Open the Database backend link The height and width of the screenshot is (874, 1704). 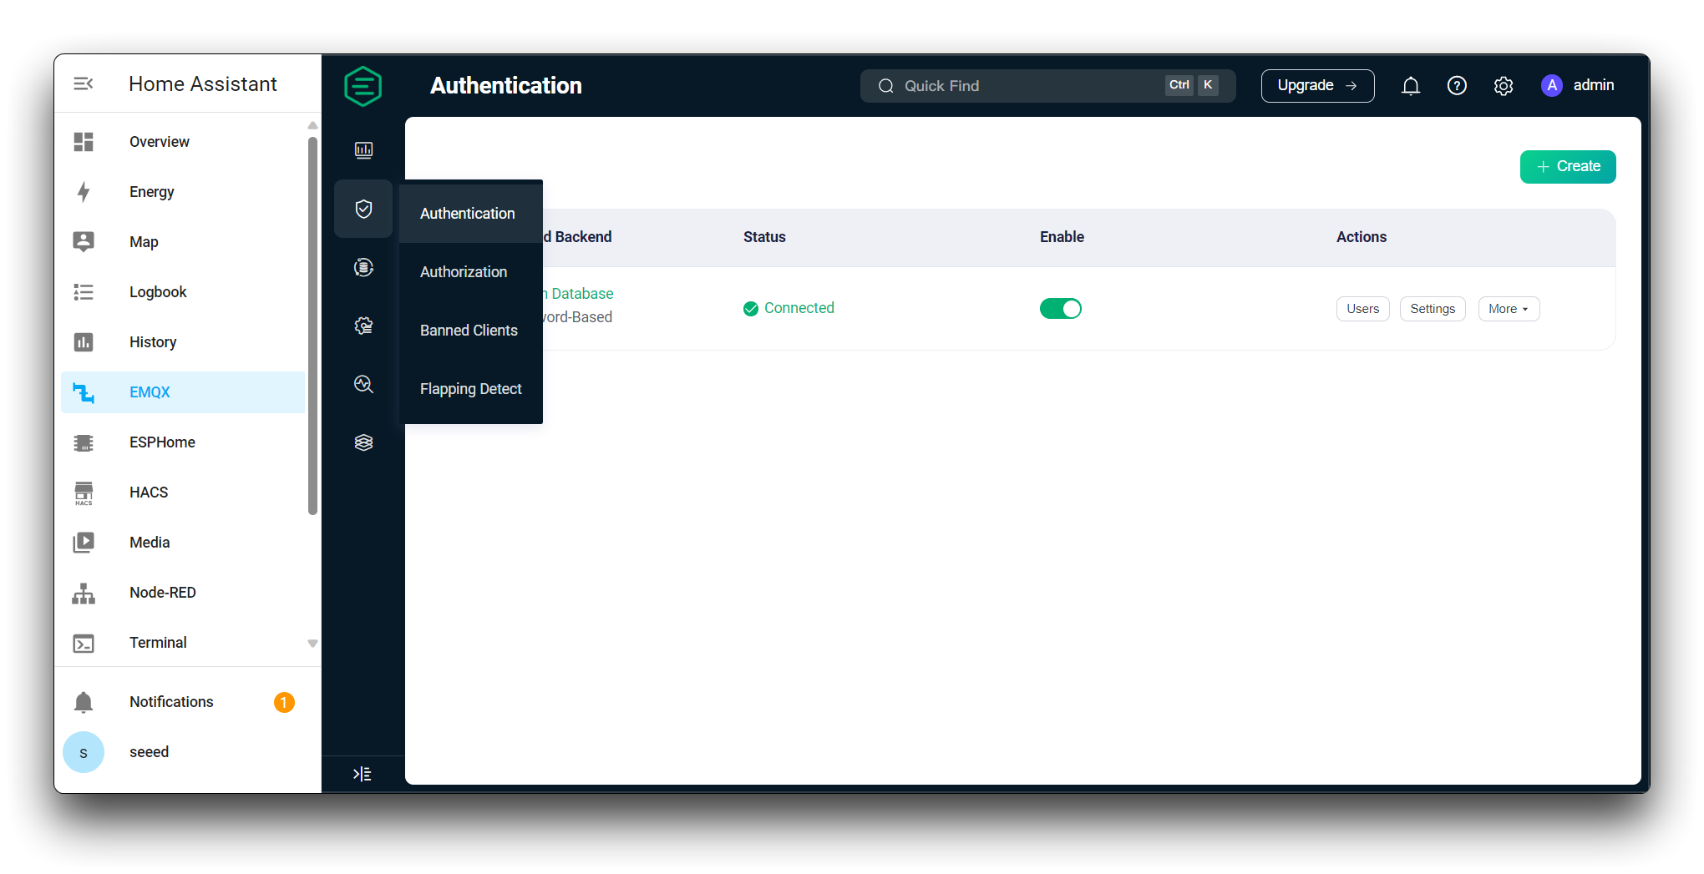[x=580, y=294]
